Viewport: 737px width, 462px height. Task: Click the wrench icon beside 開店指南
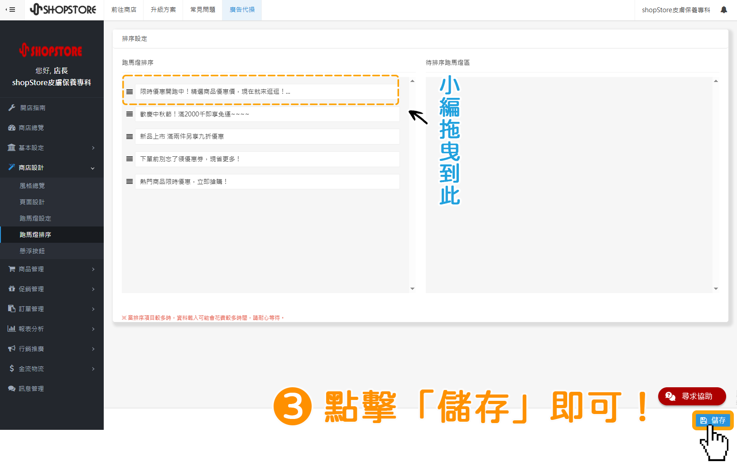coord(12,108)
